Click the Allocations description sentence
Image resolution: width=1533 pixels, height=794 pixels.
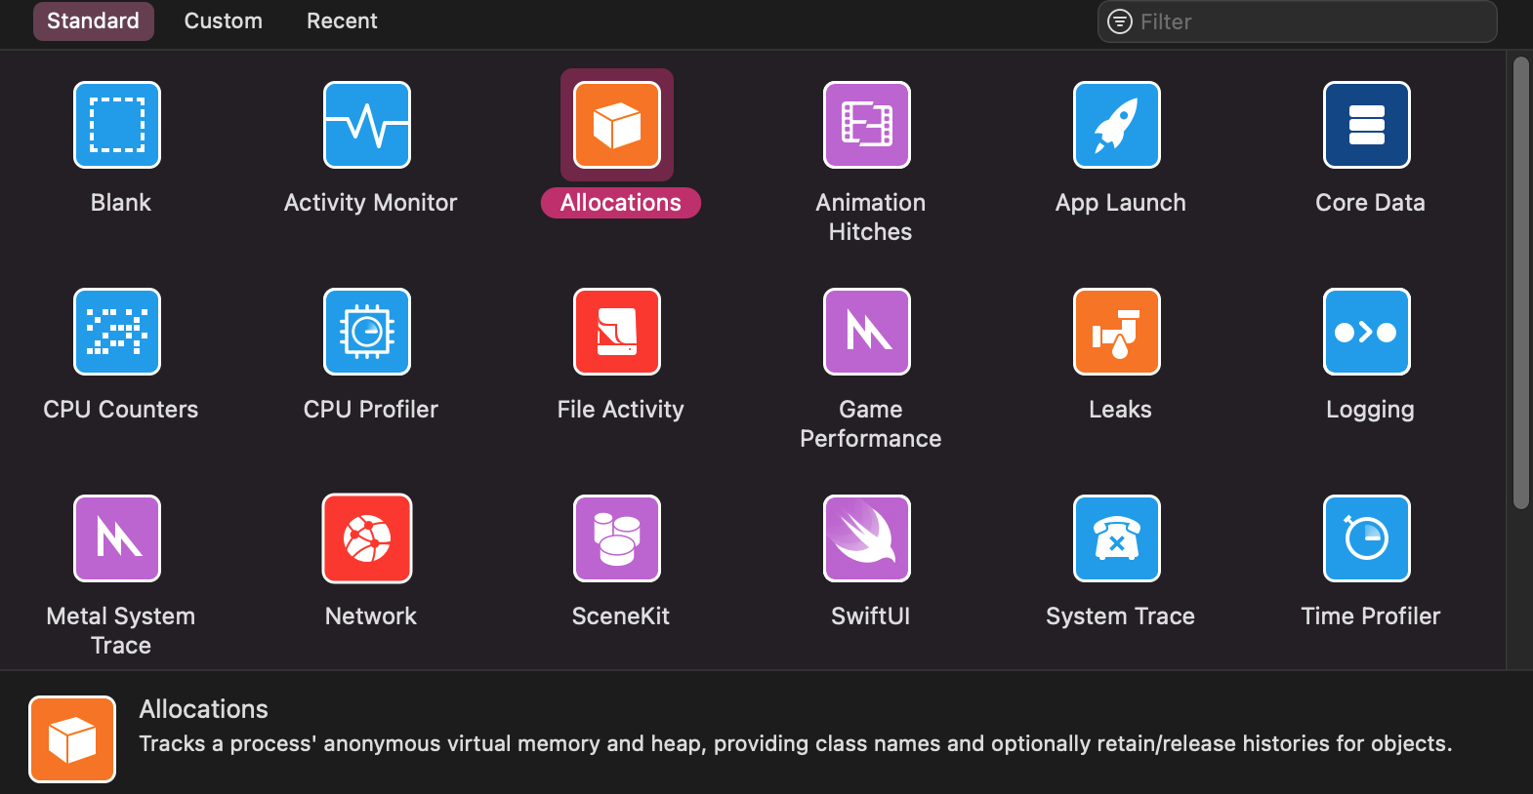click(796, 744)
